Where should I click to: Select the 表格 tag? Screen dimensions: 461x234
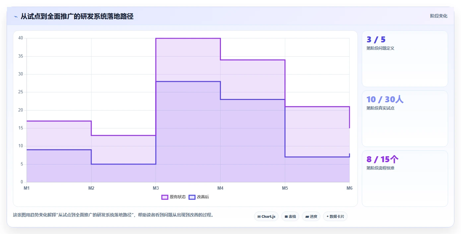pyautogui.click(x=290, y=216)
